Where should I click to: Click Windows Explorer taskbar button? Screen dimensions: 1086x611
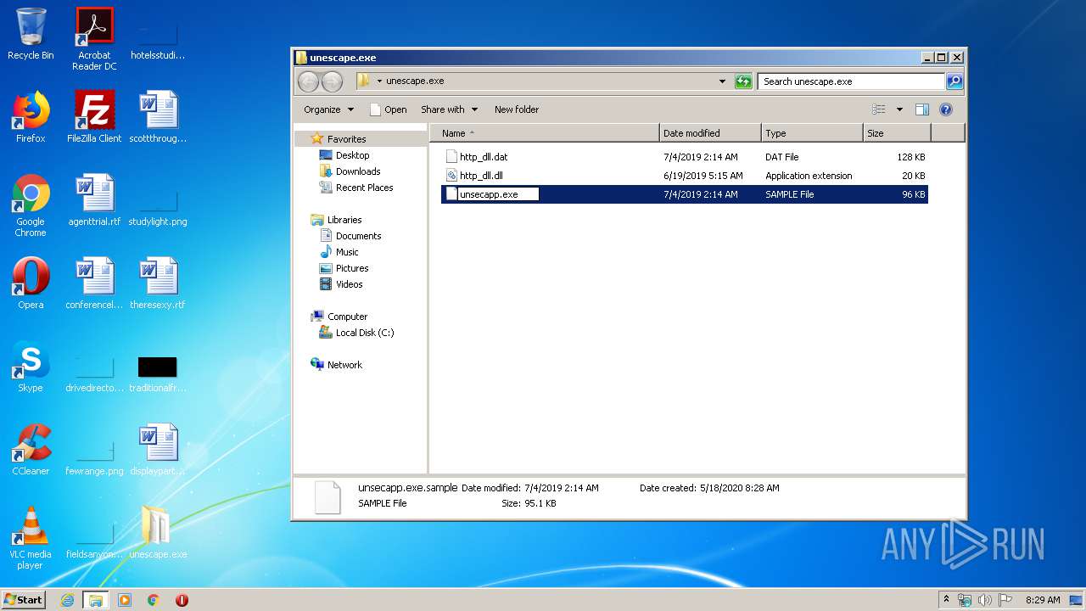tap(96, 600)
